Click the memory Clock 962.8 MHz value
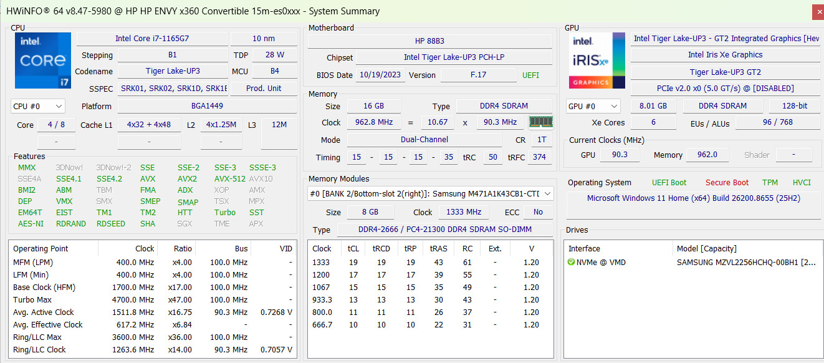Viewport: 824px width, 363px height. point(374,122)
